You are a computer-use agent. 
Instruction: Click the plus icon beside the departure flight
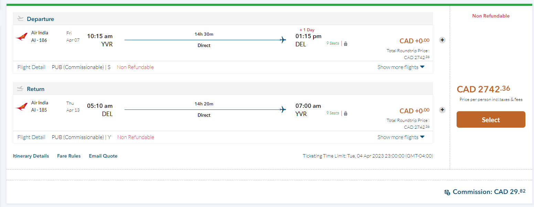442,40
